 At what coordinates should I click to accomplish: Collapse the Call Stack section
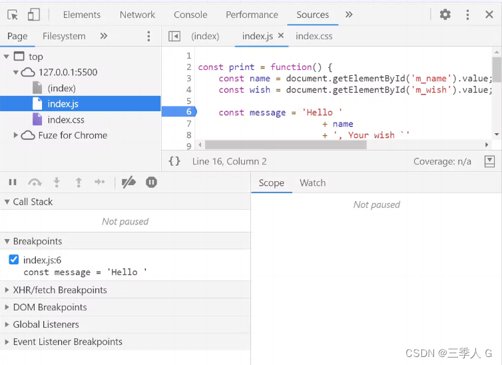(x=7, y=202)
